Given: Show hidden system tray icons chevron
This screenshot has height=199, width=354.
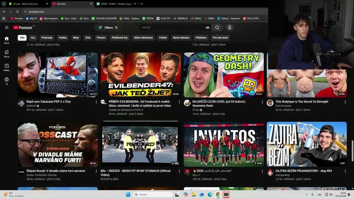Looking at the screenshot, I should pos(306,195).
